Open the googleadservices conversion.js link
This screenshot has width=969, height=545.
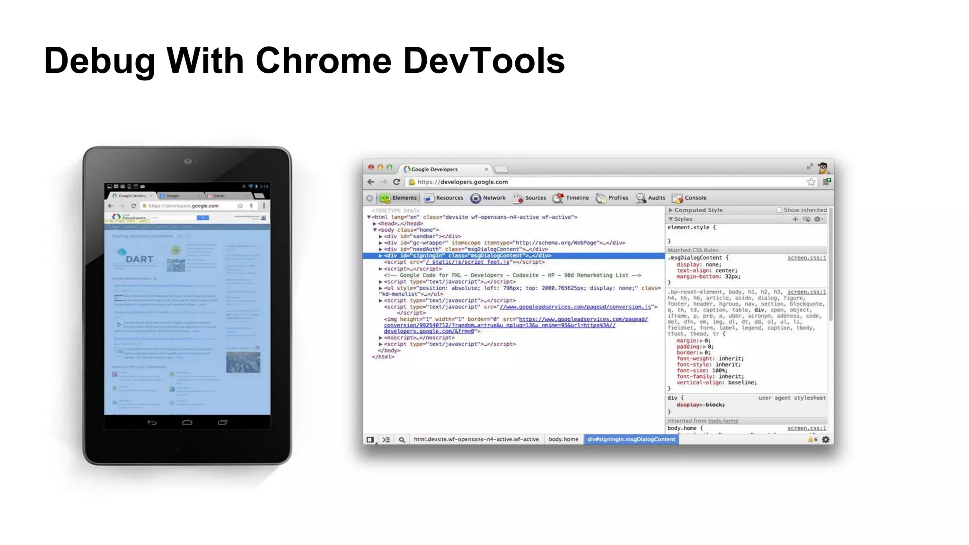click(x=575, y=307)
